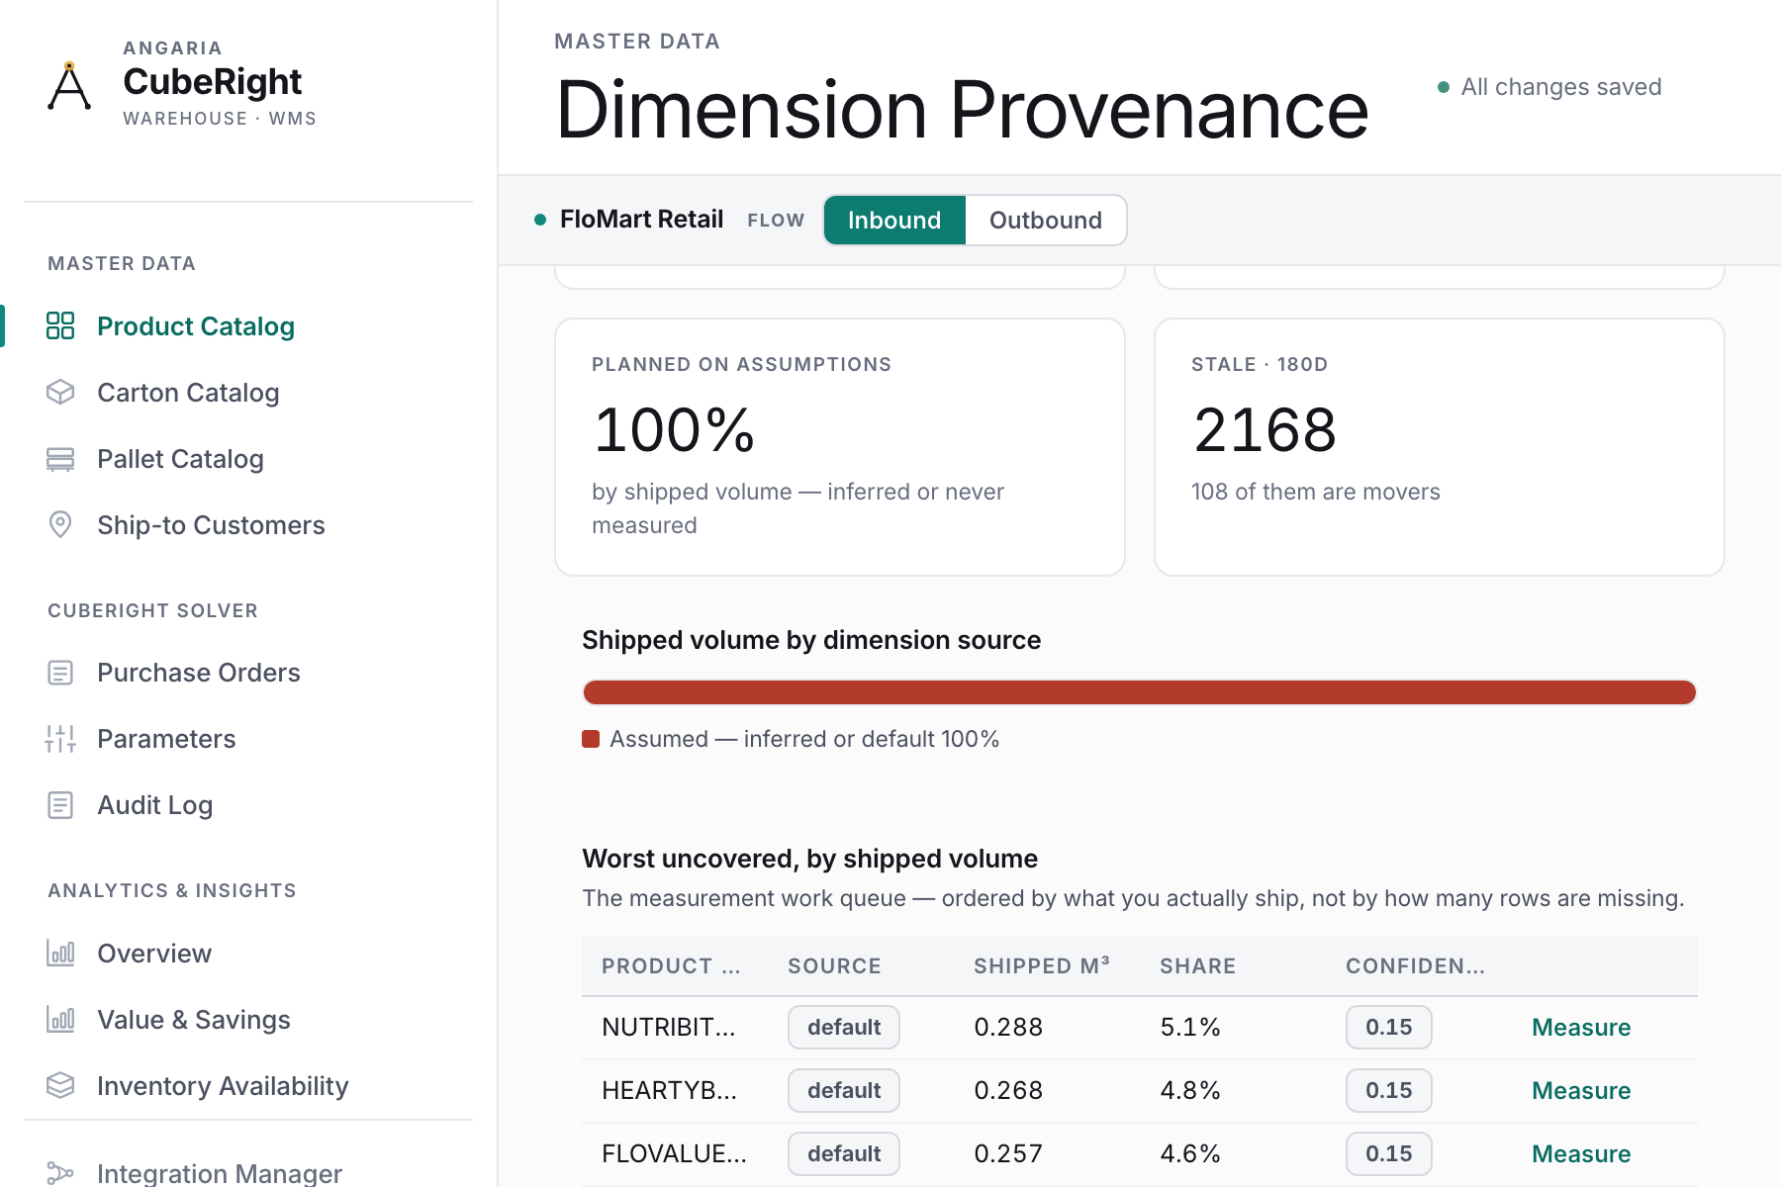Open Value & Savings
Viewport: 1781px width, 1187px height.
[194, 1020]
